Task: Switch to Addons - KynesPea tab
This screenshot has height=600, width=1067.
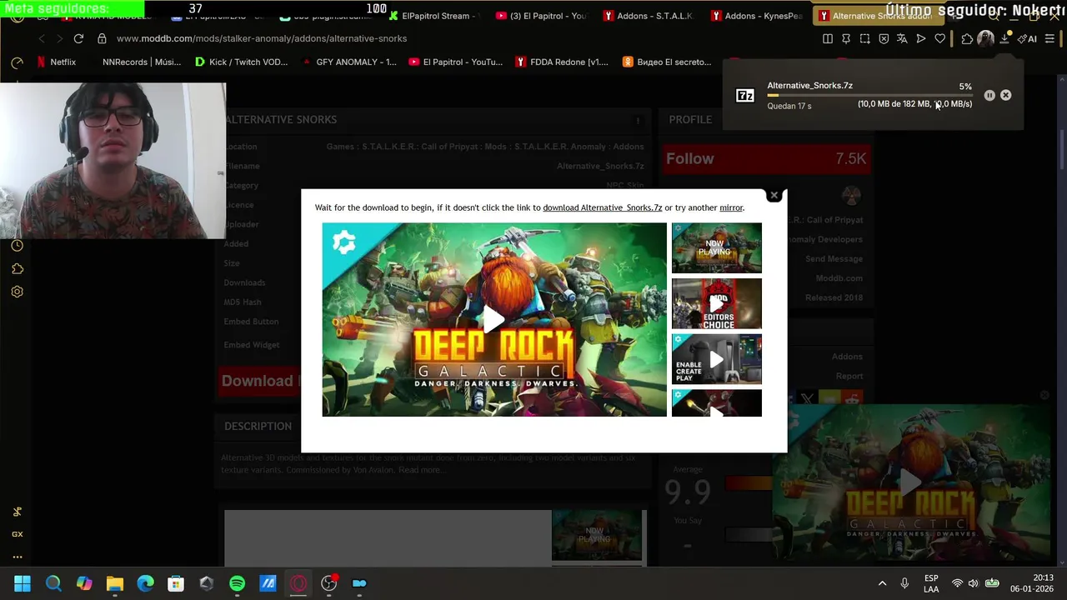Action: (757, 16)
